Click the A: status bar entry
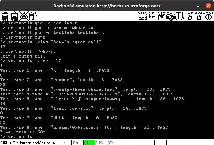214x145 pixels. [63, 143]
